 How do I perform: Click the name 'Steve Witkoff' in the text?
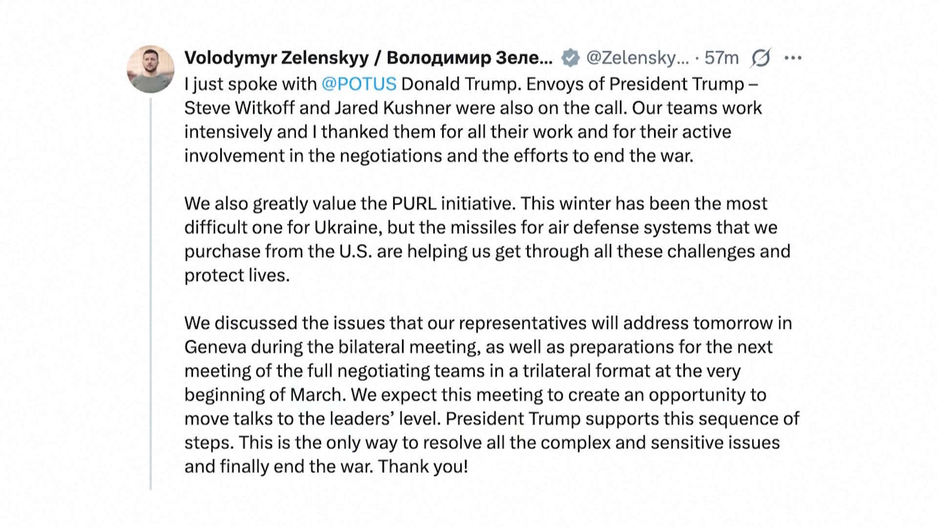239,108
